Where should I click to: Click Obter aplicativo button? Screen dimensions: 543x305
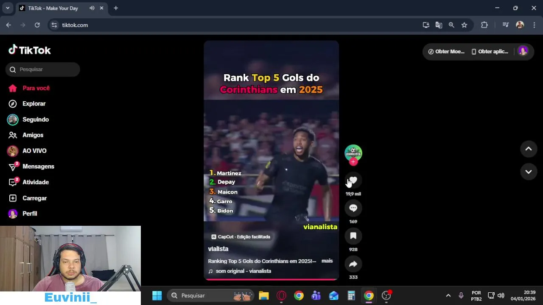(490, 51)
